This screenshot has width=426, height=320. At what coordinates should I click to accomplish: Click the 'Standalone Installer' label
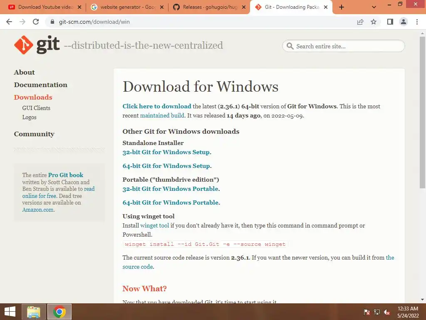click(153, 143)
